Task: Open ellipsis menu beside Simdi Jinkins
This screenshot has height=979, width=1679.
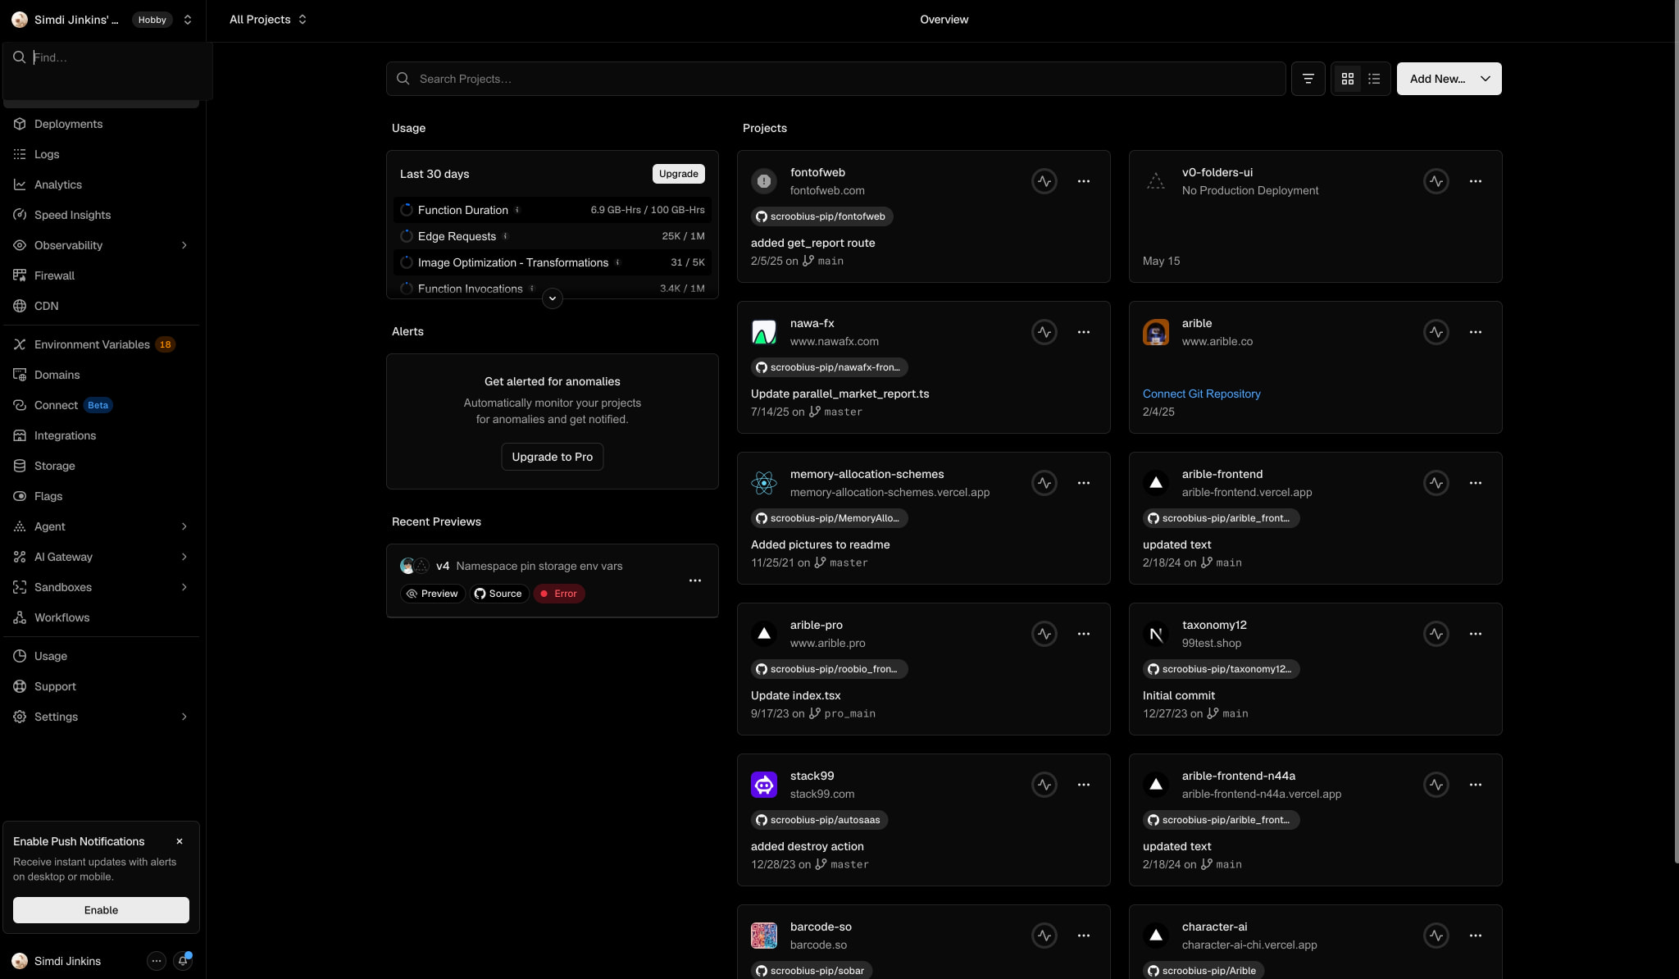Action: coord(156,961)
